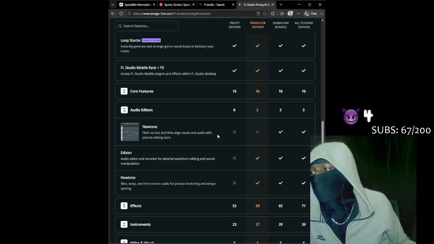Click the image-line.com address bar URL
The width and height of the screenshot is (434, 244).
(x=172, y=14)
